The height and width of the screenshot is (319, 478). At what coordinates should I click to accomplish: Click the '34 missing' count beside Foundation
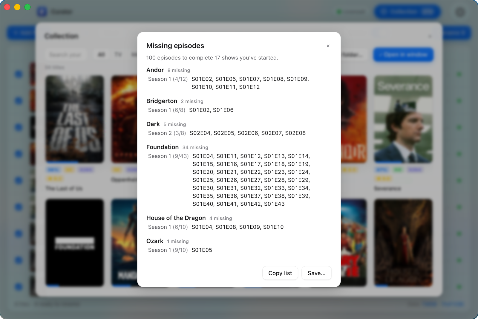[195, 147]
